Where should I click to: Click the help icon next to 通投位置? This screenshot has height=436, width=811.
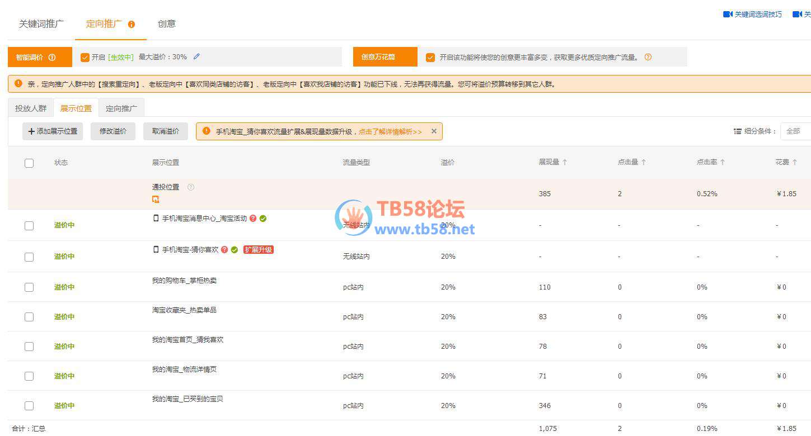pyautogui.click(x=190, y=187)
